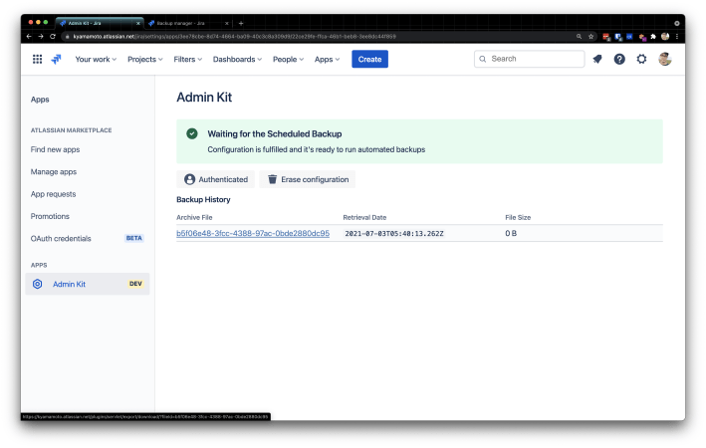
Task: Click the Apps heading in the sidebar
Action: tap(40, 100)
